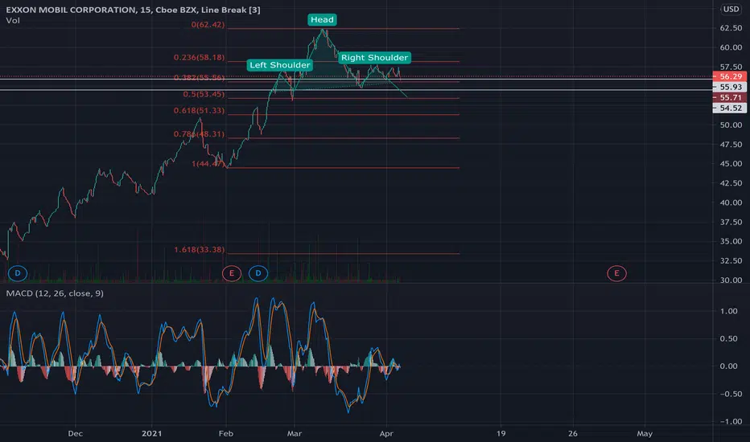Click the 26 date on time axis
The width and height of the screenshot is (750, 442).
572,434
